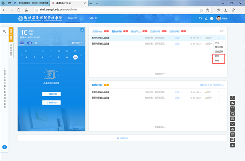Click the people icon on calendar card

click(82, 30)
